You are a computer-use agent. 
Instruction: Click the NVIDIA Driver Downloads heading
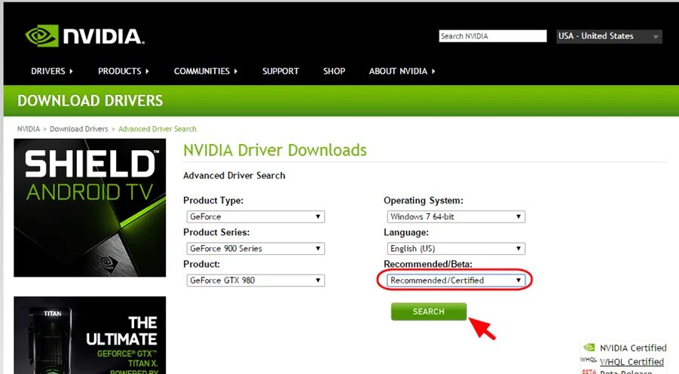(275, 150)
